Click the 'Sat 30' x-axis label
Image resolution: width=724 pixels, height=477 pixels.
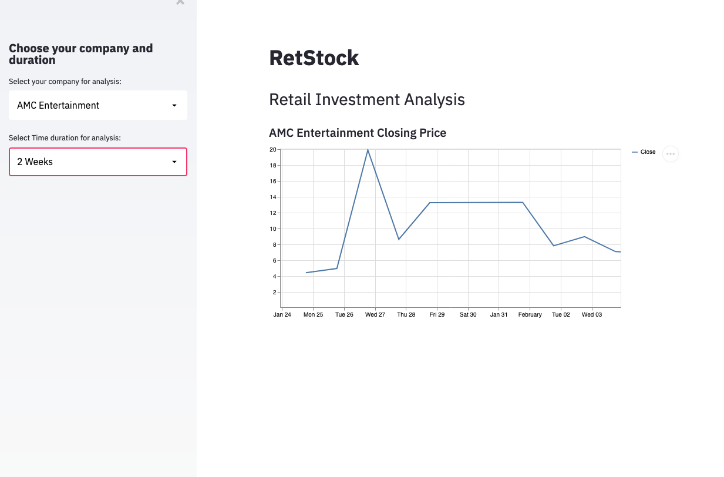pyautogui.click(x=468, y=315)
